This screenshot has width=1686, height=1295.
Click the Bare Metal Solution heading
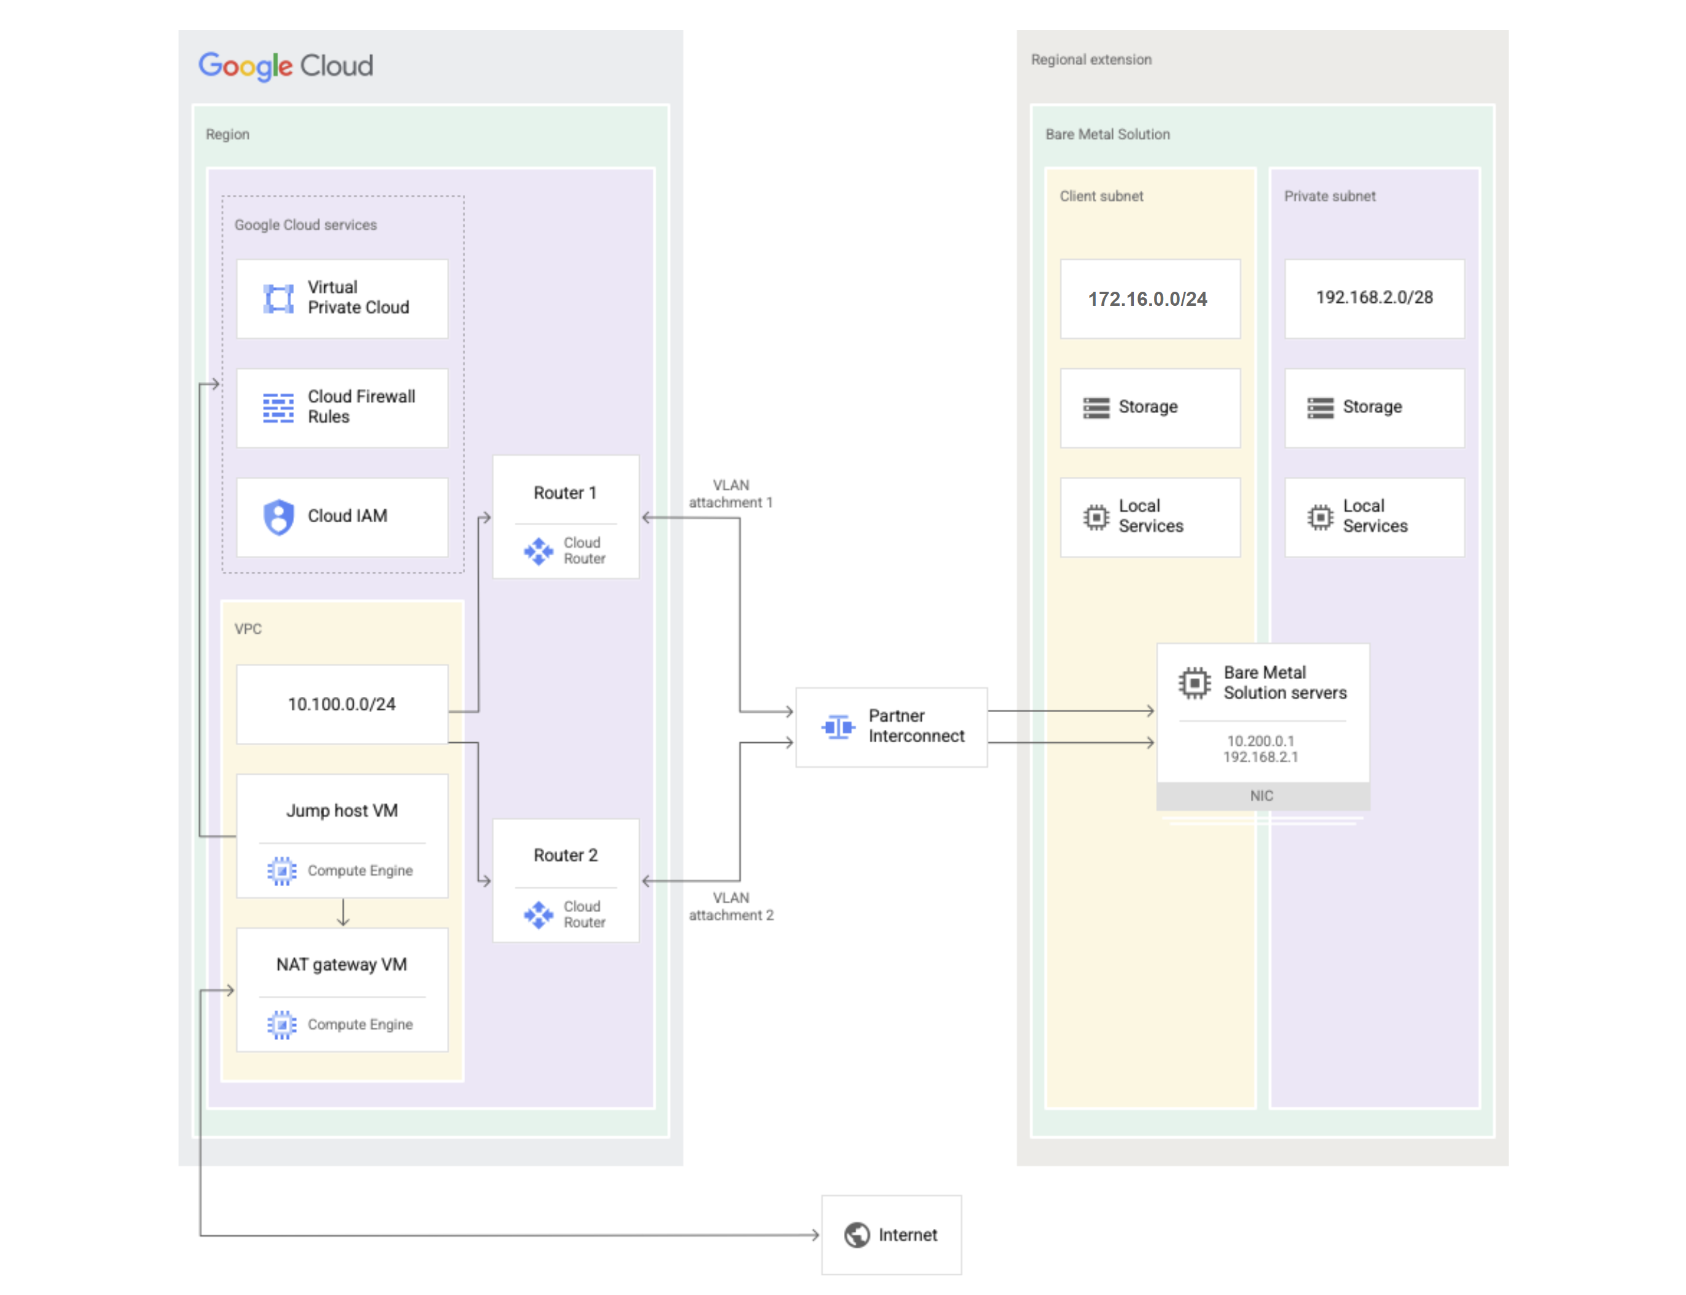click(x=1107, y=134)
